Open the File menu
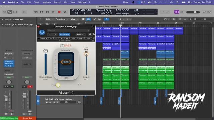Image resolution: width=214 pixels, height=120 pixels. point(22,2)
